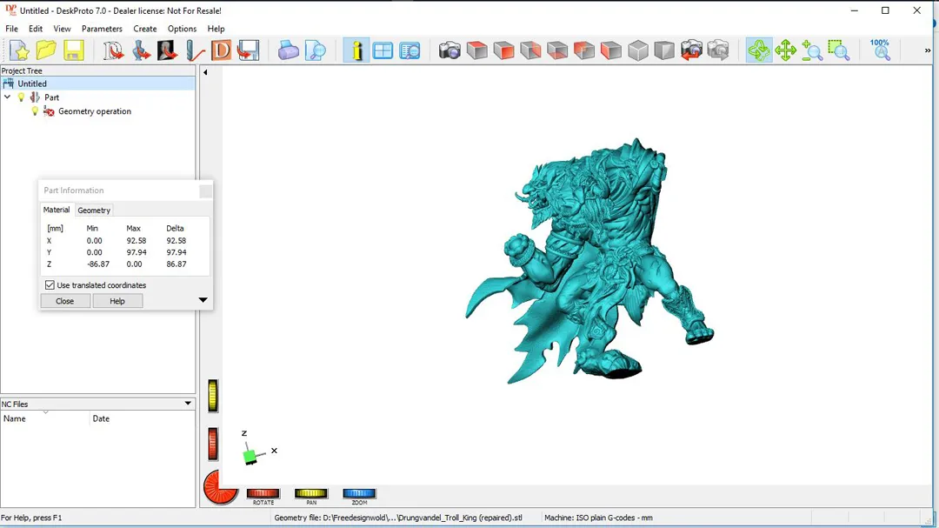Click the round red rotation dial
This screenshot has height=528, width=939.
(x=220, y=488)
